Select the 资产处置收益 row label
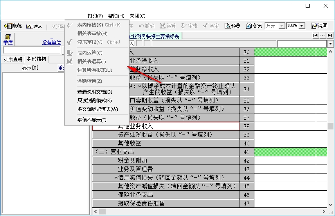Viewport: 335px width, 216px height. [x=166, y=135]
